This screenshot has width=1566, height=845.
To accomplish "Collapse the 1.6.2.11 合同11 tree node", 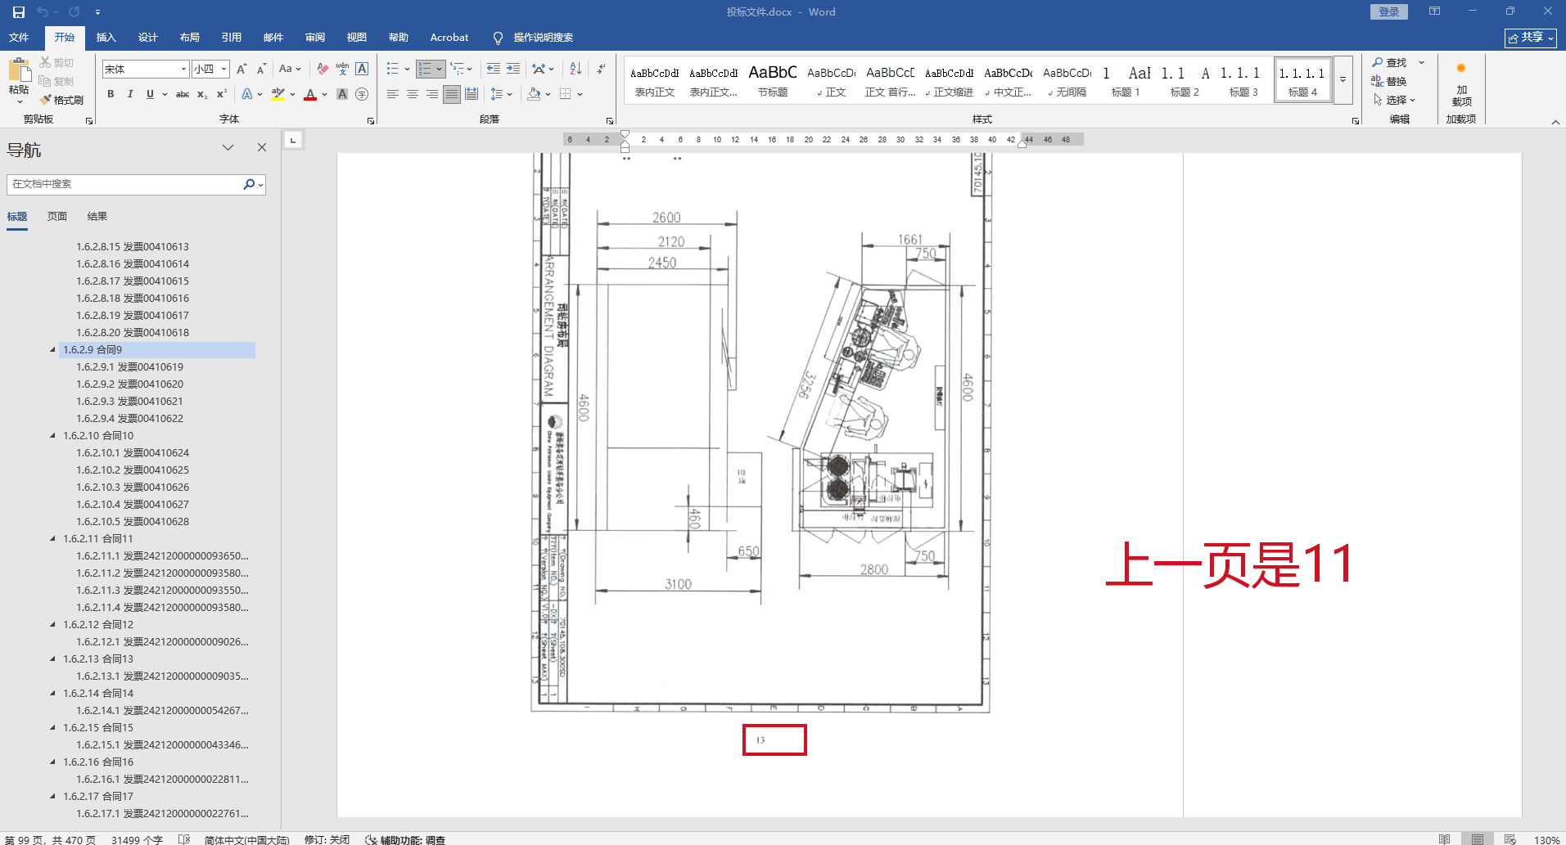I will point(52,539).
